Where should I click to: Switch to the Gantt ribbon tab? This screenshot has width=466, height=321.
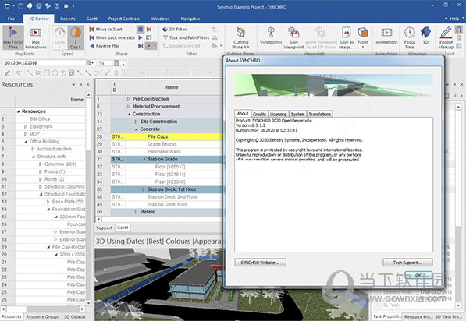[91, 19]
